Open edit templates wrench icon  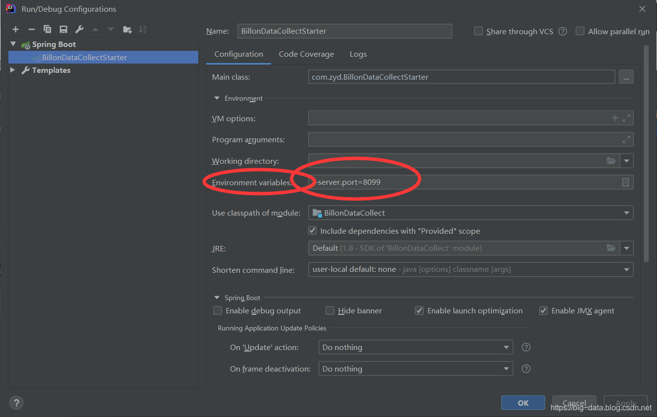pyautogui.click(x=79, y=30)
